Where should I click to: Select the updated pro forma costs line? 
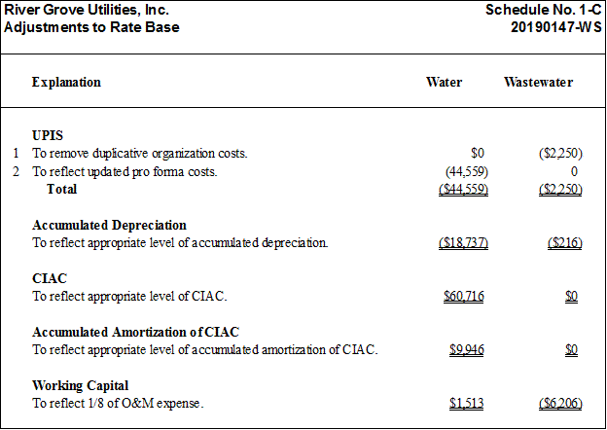[125, 171]
